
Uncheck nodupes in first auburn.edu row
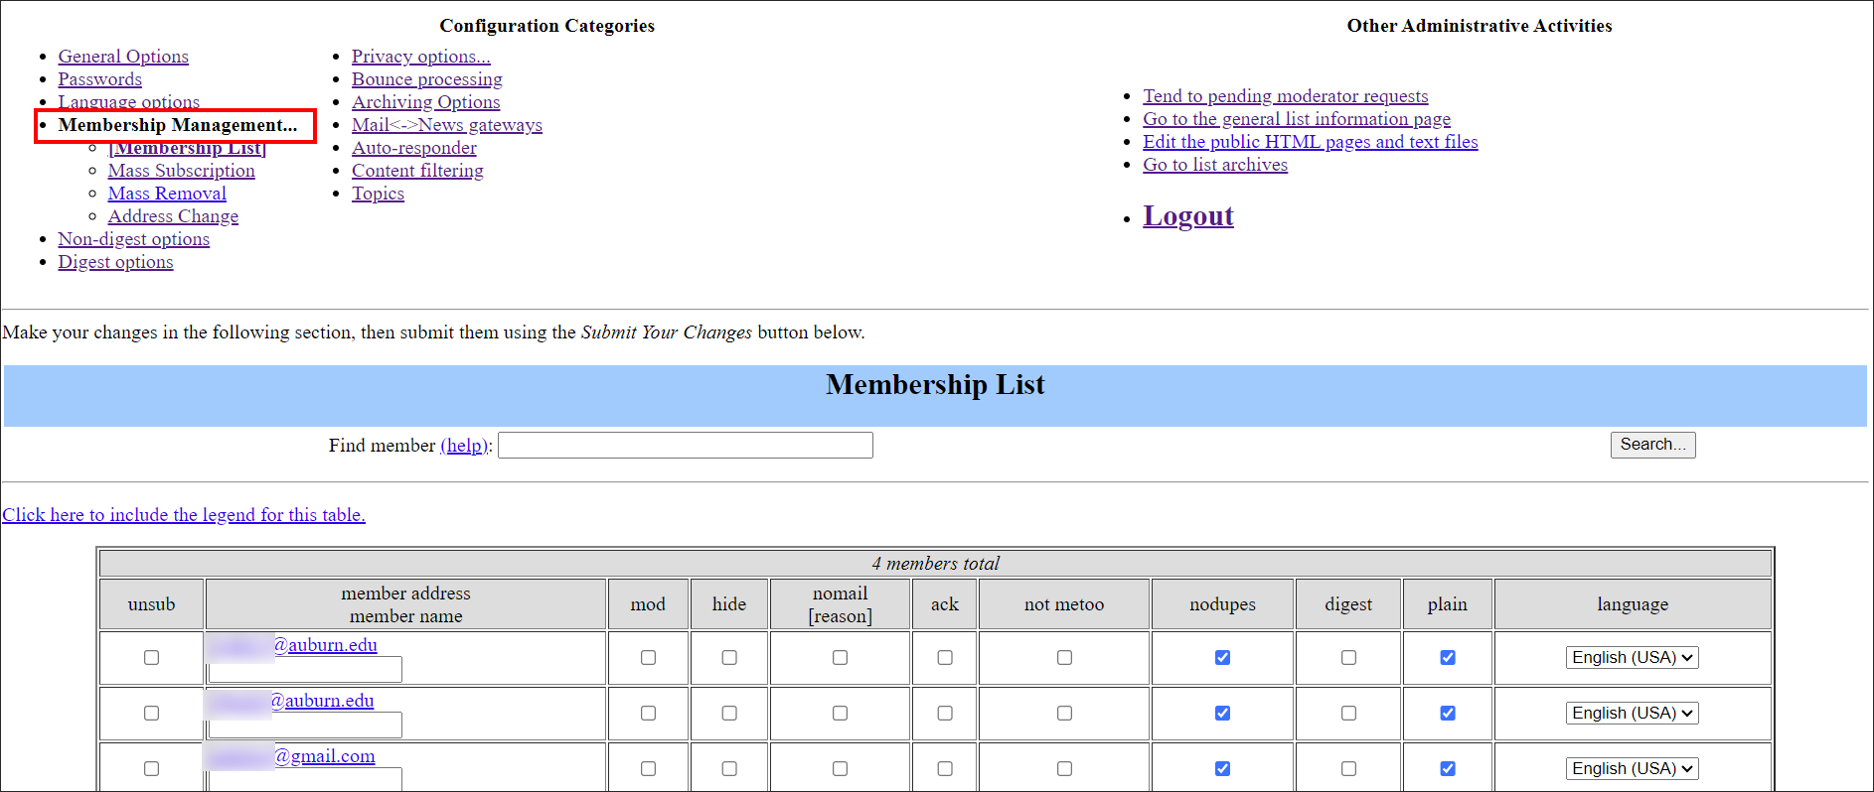click(1222, 658)
